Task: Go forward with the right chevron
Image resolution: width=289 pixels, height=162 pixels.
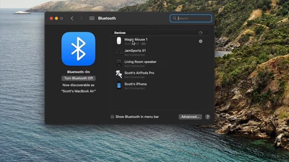Action: coord(81,18)
